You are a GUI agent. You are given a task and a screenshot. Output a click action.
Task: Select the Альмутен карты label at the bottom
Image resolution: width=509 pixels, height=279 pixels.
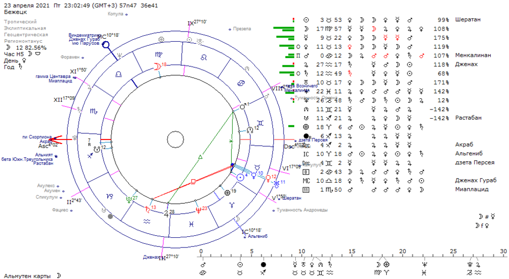coord(27,276)
